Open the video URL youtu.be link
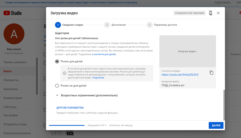Viewport: 241px width, 138px height. [x=180, y=75]
